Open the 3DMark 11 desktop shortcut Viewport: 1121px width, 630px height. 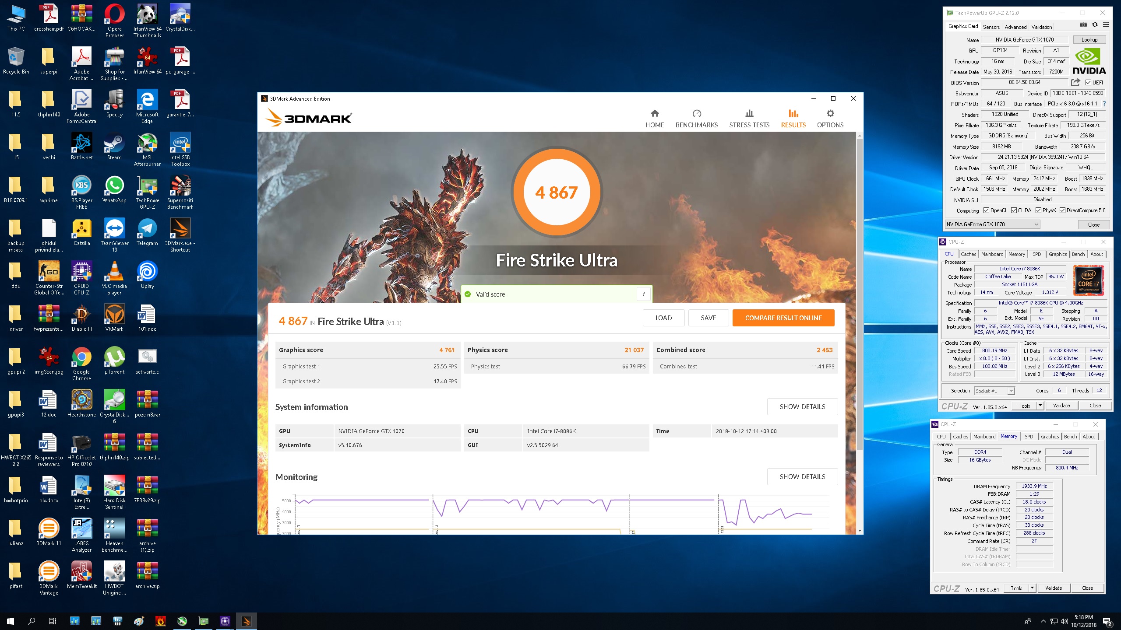click(x=49, y=533)
